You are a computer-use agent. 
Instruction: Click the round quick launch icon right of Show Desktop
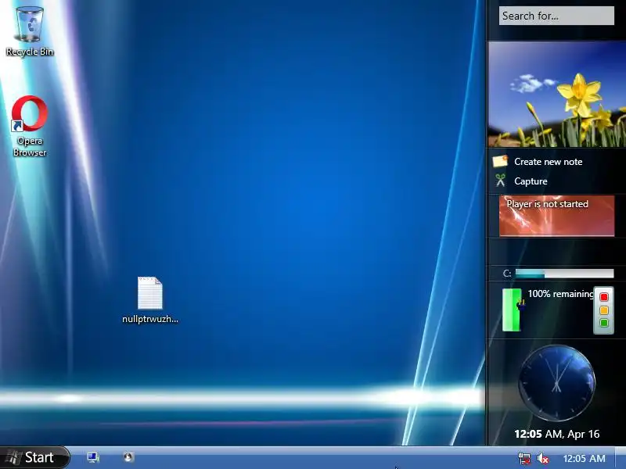128,457
